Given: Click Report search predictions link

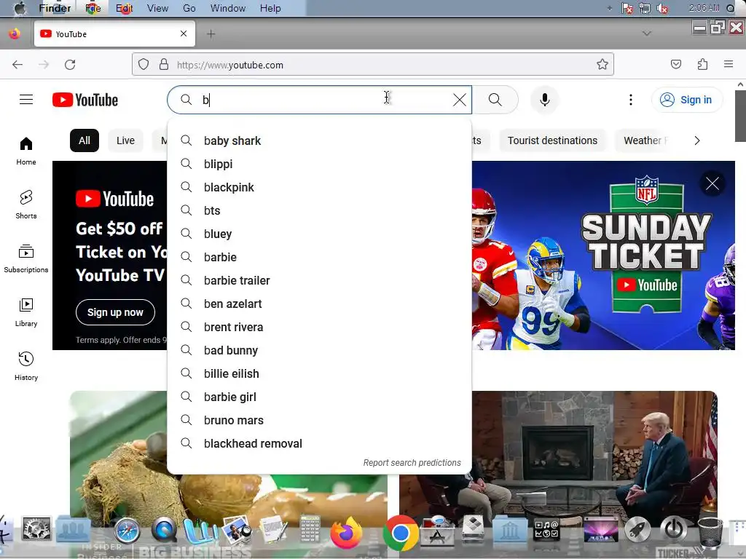Looking at the screenshot, I should (412, 462).
